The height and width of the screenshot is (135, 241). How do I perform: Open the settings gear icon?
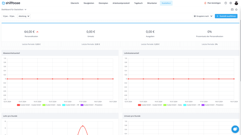pyautogui.click(x=231, y=3)
